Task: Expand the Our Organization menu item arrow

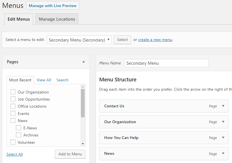Action: (x=223, y=122)
